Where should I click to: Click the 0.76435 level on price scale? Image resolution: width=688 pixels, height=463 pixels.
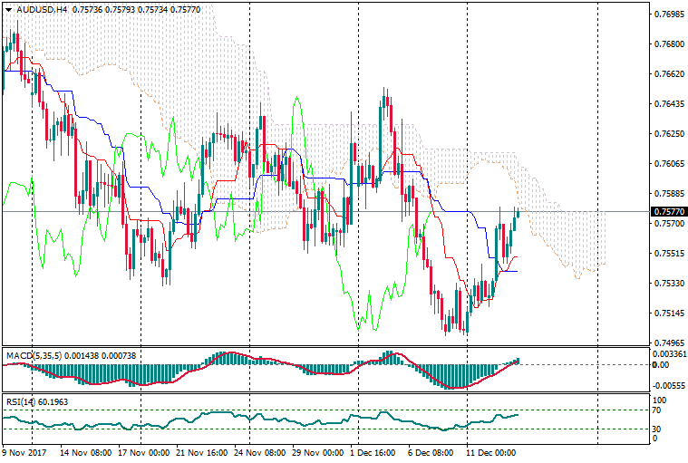[x=667, y=104]
